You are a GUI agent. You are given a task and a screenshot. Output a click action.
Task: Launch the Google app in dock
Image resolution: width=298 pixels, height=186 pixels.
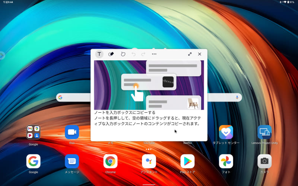33,161
